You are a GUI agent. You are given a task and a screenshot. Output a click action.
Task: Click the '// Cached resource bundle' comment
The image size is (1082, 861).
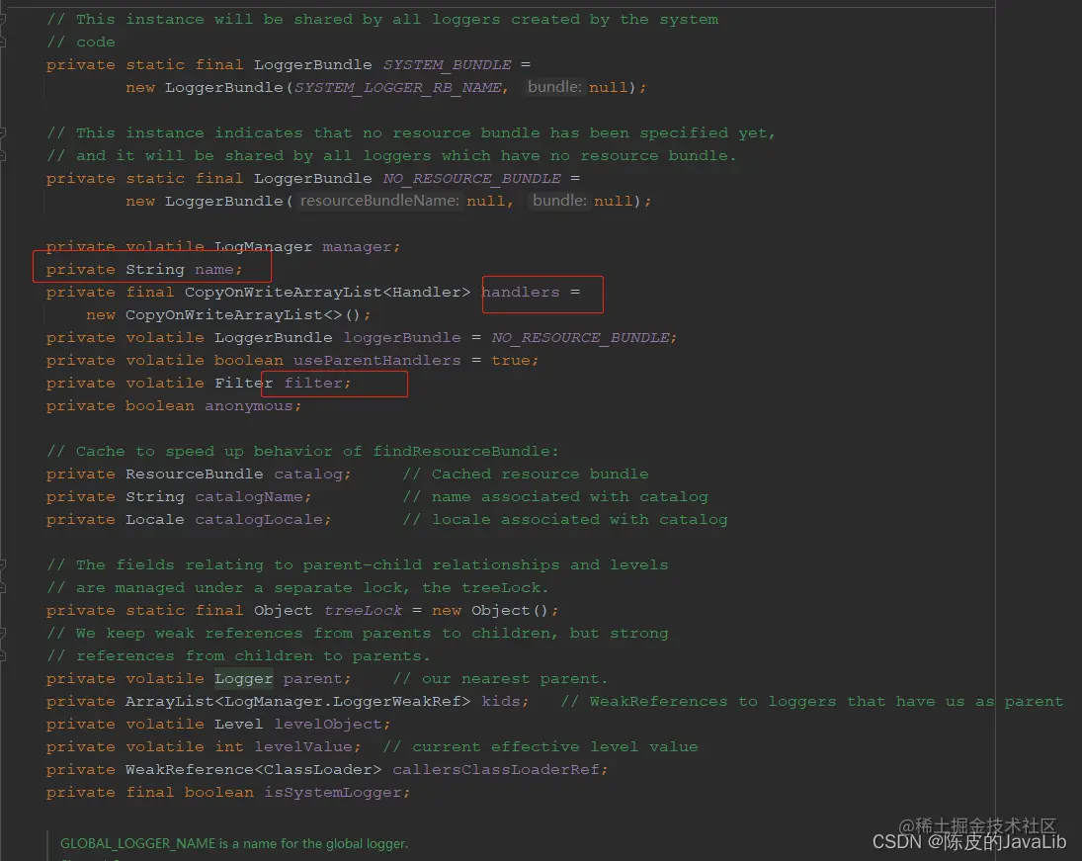coord(526,474)
